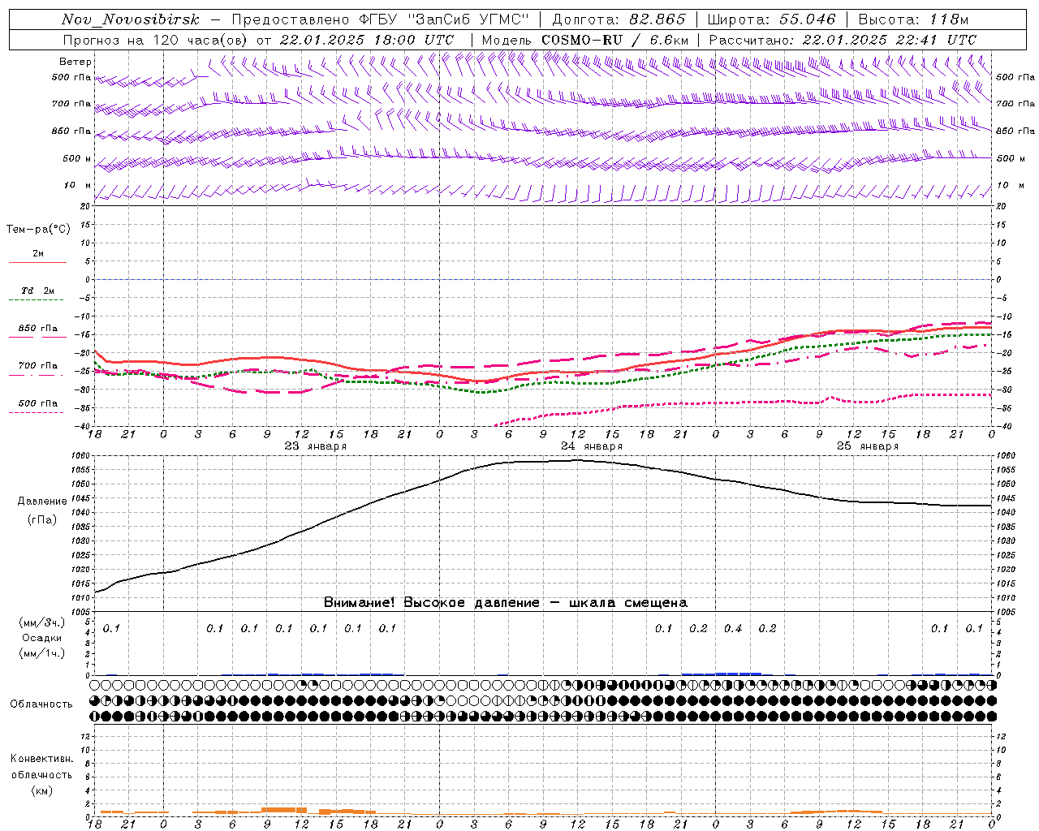Click the model name COSMO-RU / 6.6км
Image resolution: width=1039 pixels, height=831 pixels.
pyautogui.click(x=614, y=40)
